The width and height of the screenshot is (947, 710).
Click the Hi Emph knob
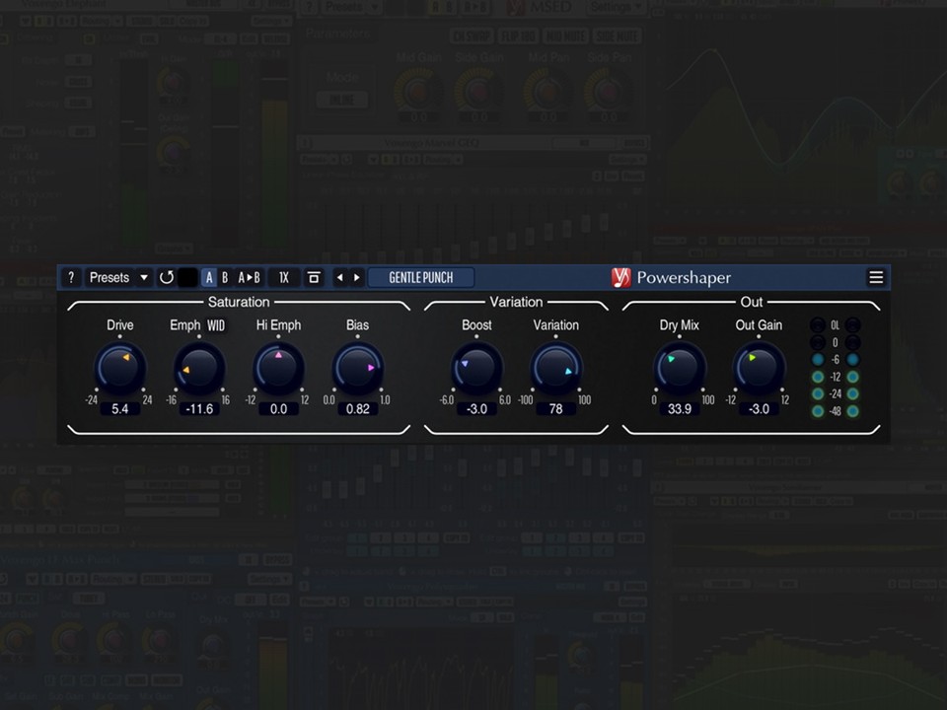pos(278,368)
